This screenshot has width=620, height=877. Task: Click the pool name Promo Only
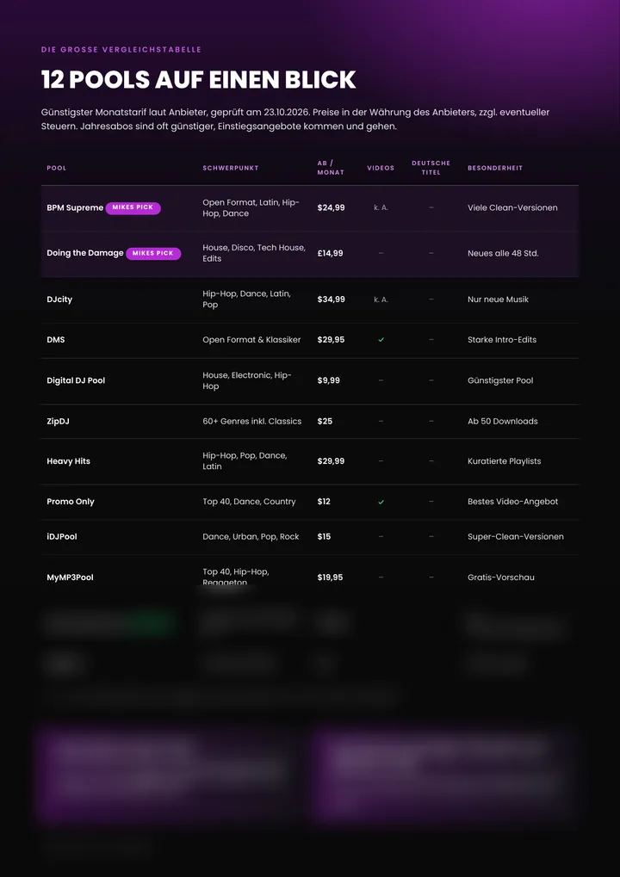[x=71, y=502]
